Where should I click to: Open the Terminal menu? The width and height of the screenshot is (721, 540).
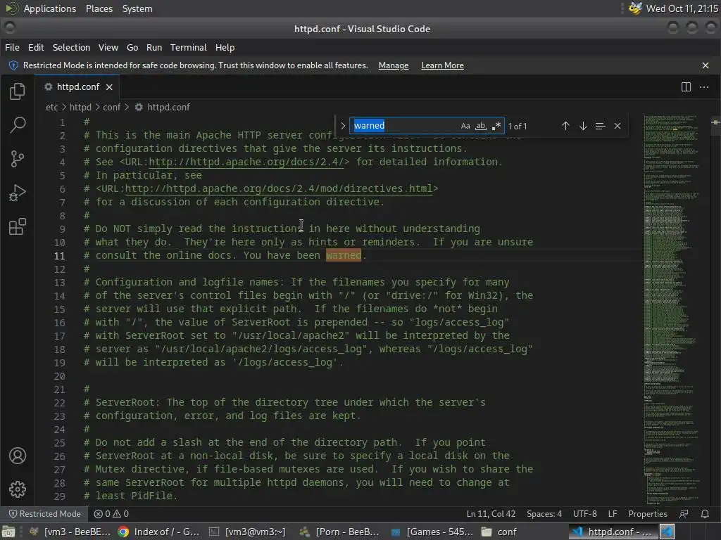[x=189, y=47]
